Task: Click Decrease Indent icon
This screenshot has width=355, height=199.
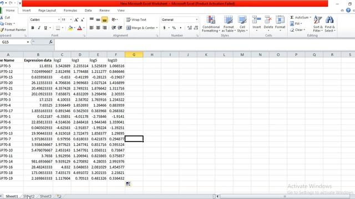Action: point(114,28)
